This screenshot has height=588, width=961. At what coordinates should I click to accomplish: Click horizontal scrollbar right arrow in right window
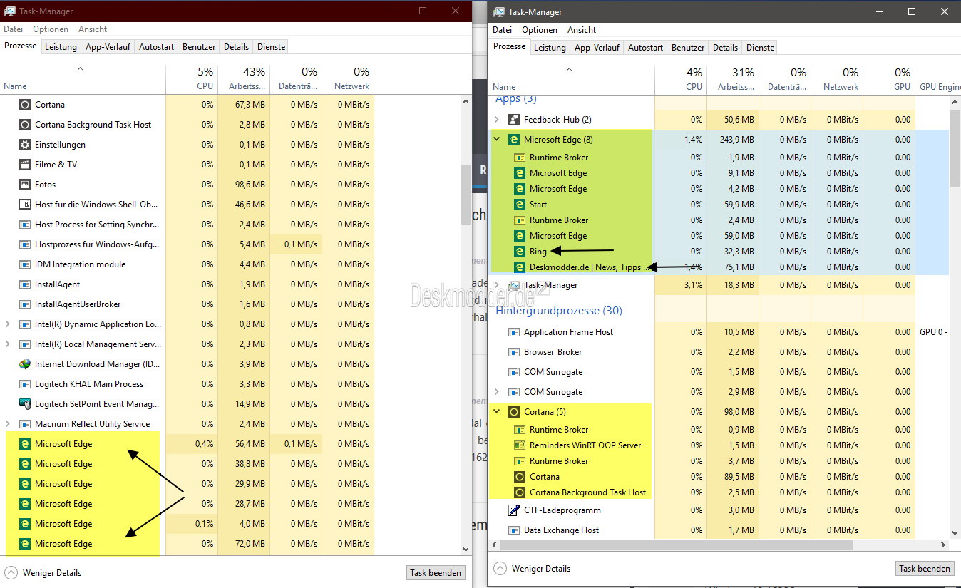pyautogui.click(x=944, y=545)
